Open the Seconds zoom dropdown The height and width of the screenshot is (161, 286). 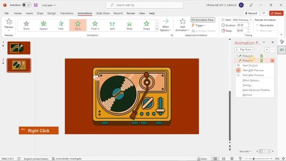click(245, 151)
